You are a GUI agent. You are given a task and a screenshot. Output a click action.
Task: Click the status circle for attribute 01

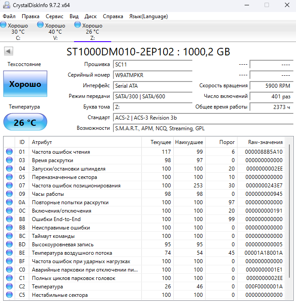pyautogui.click(x=9, y=152)
